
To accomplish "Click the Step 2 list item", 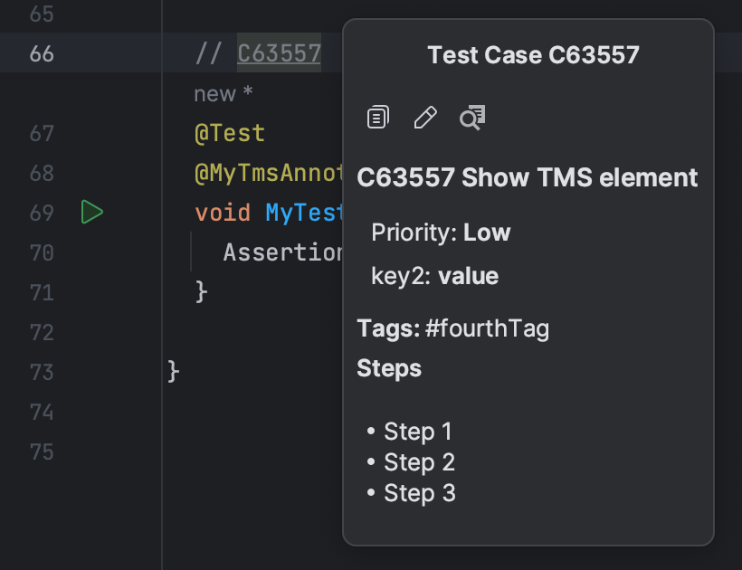I will (x=419, y=461).
